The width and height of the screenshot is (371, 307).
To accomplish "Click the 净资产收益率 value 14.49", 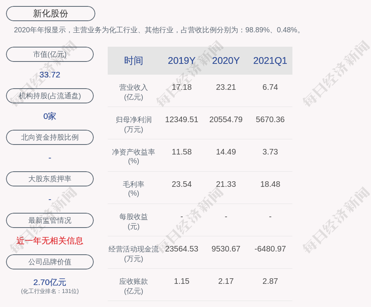I will click(x=226, y=152).
